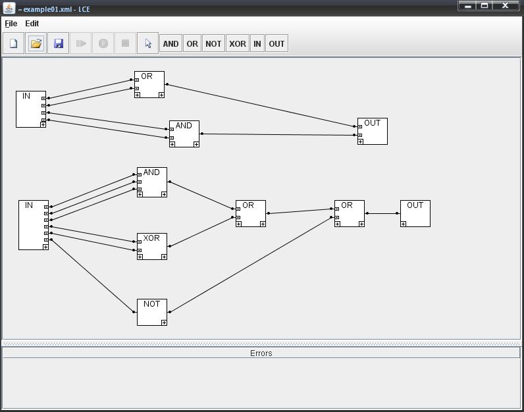Image resolution: width=524 pixels, height=412 pixels.
Task: Click the bottom minus button on the upper OUT block
Action: click(360, 136)
